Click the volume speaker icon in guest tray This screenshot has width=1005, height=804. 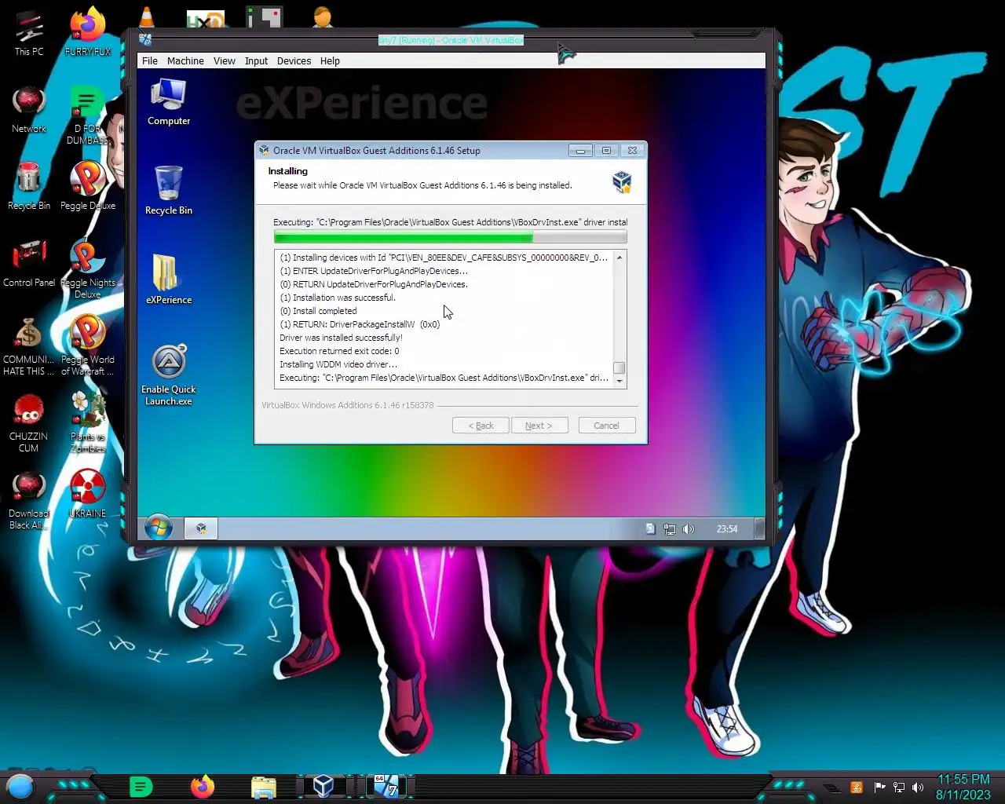[x=689, y=529]
